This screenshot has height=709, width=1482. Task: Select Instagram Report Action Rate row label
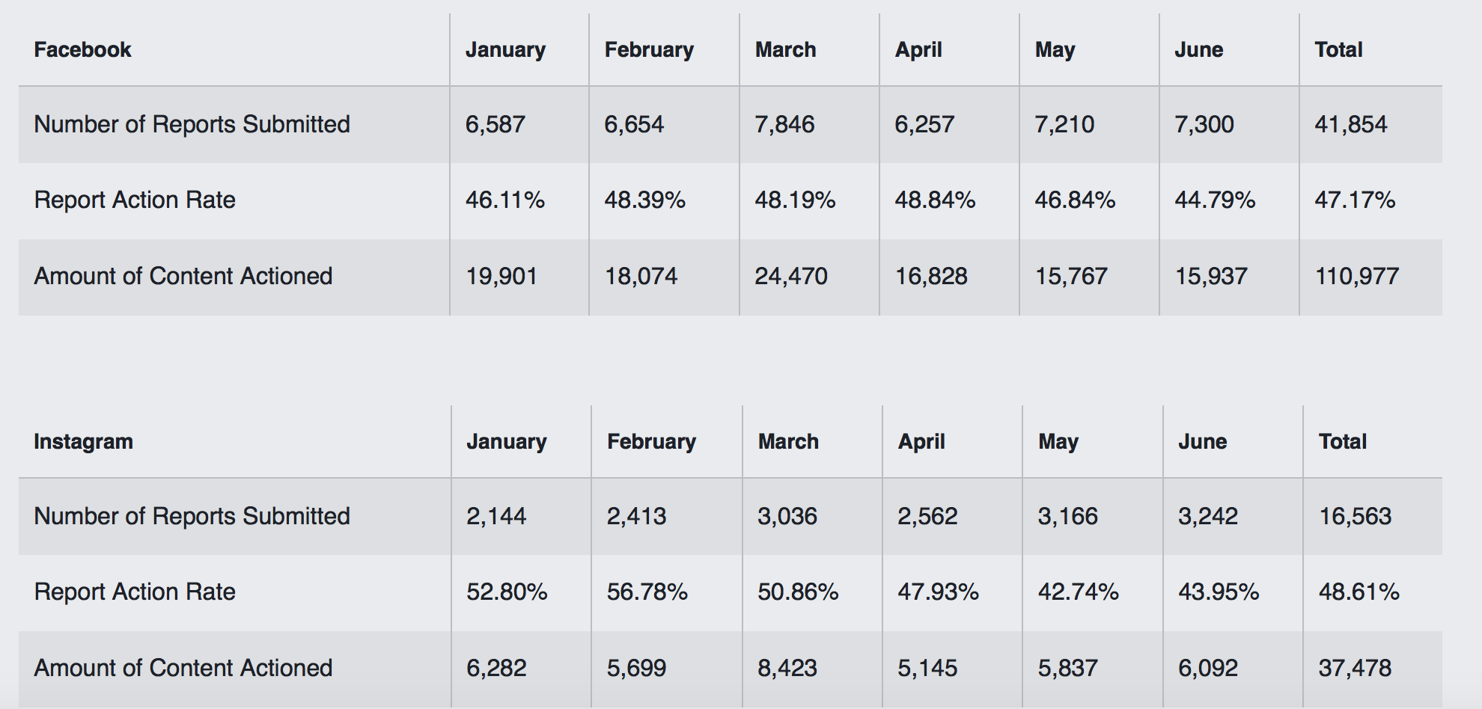pos(135,592)
